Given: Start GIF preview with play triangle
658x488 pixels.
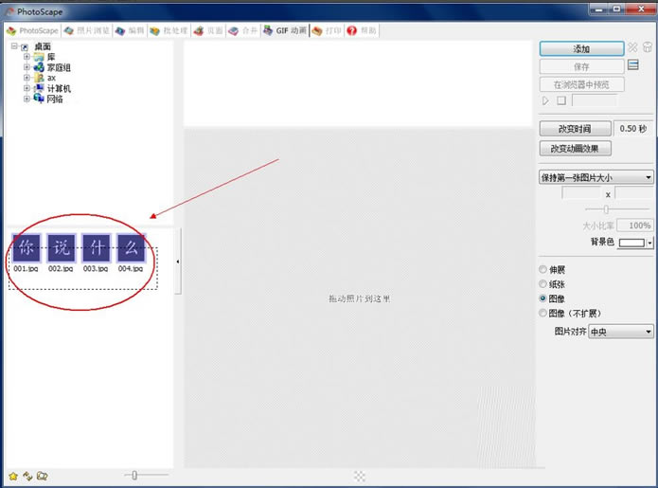Looking at the screenshot, I should 545,100.
